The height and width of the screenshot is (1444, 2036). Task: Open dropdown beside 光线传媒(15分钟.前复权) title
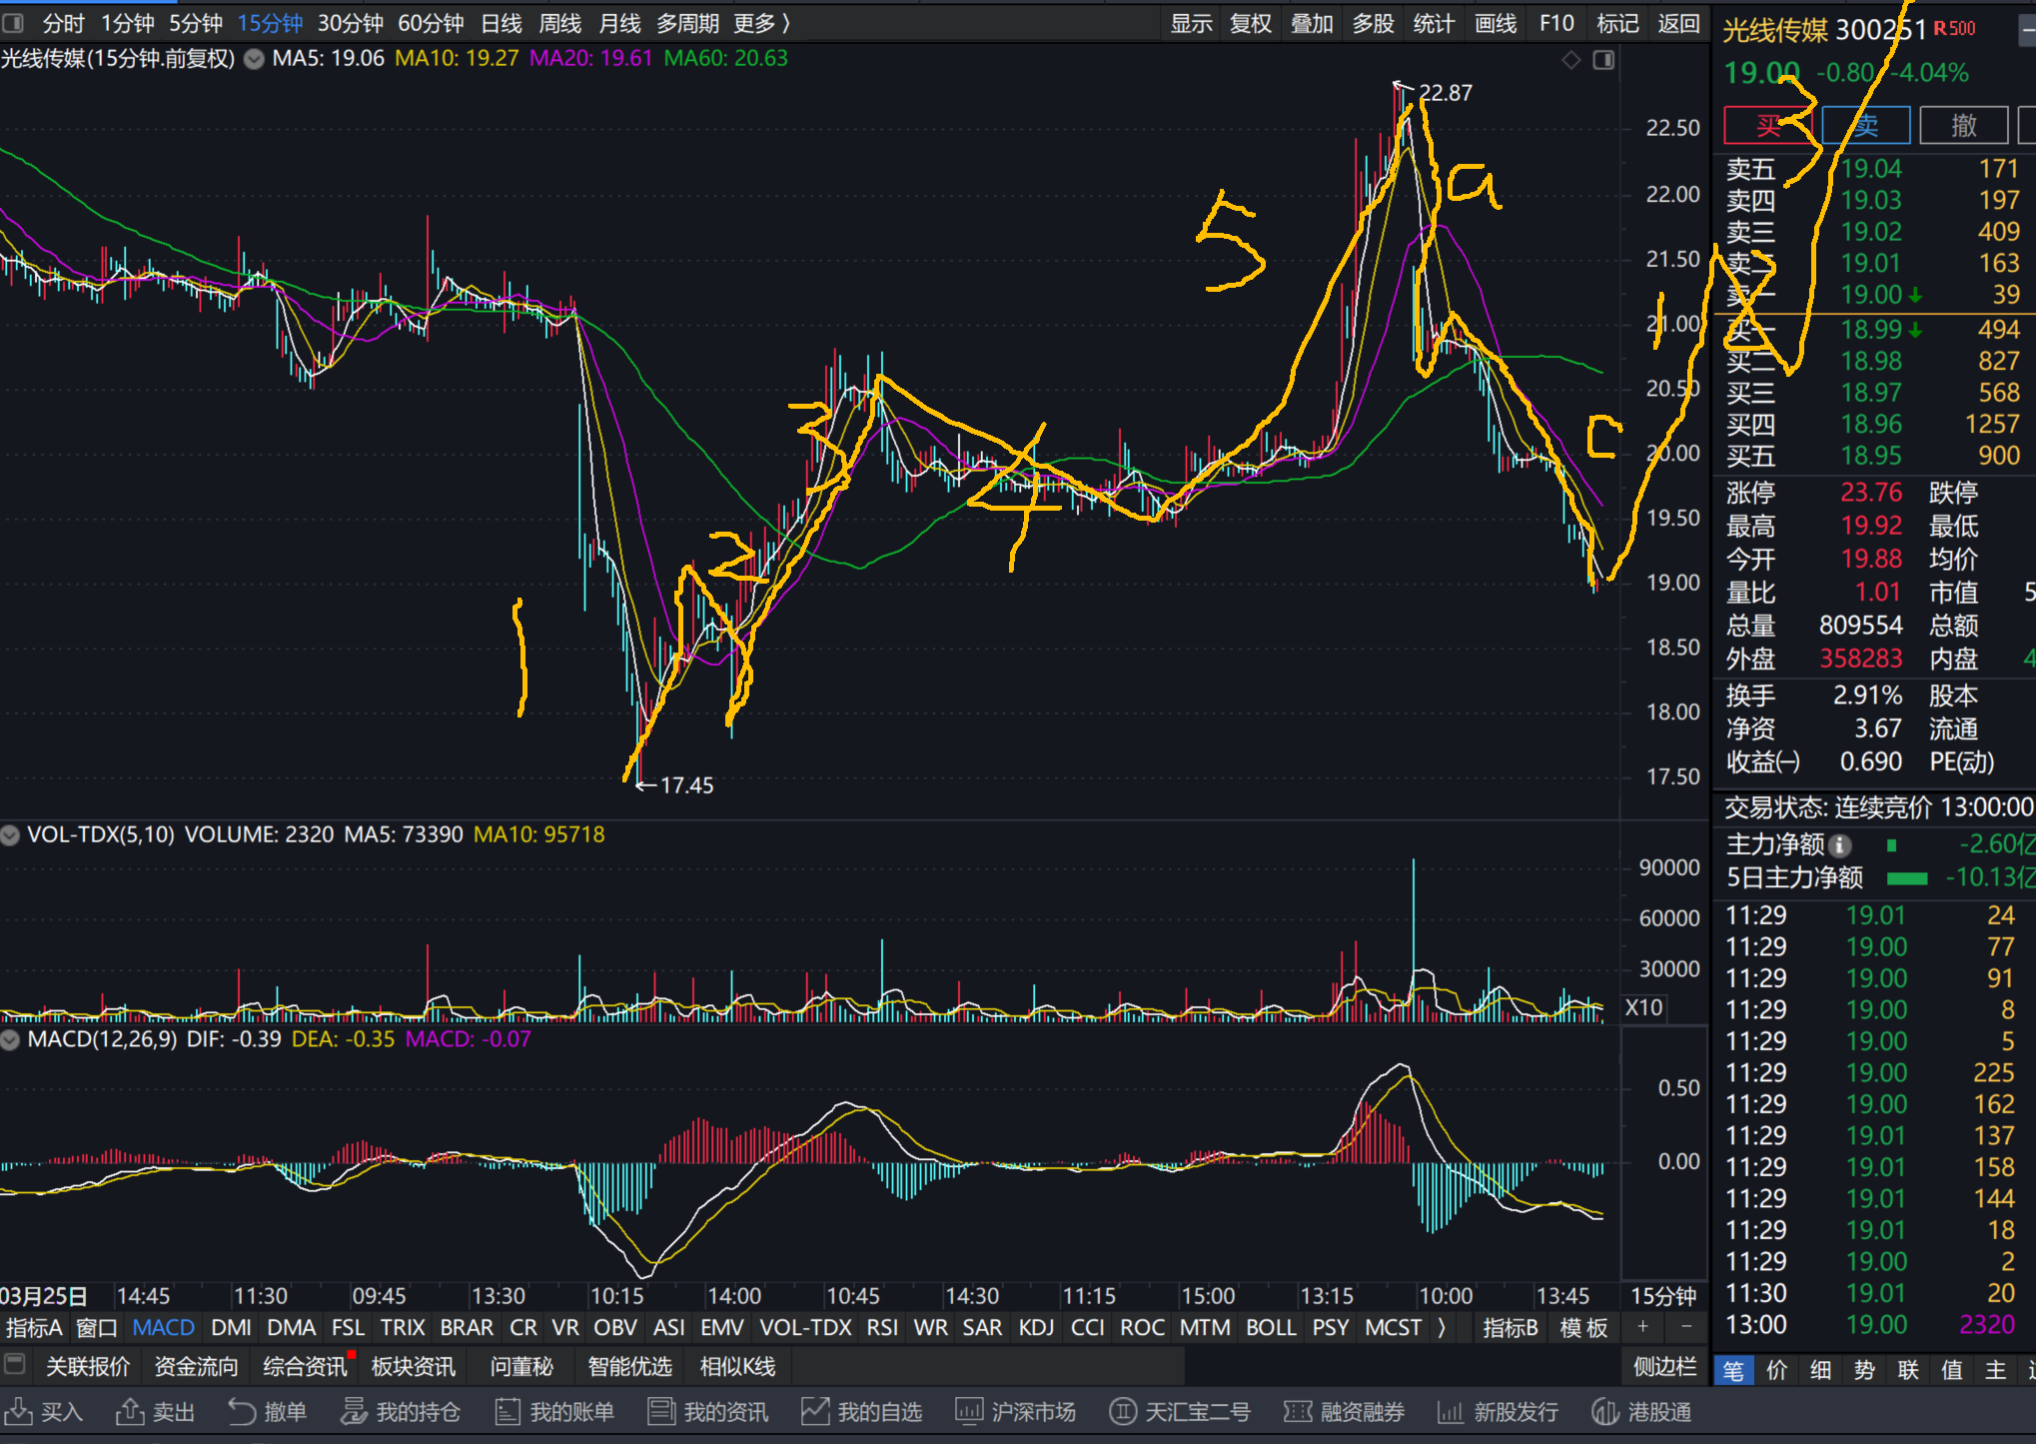[x=255, y=59]
